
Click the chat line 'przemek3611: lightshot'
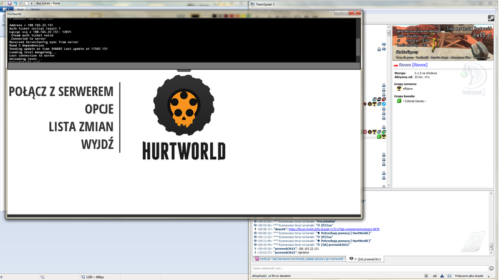click(x=281, y=253)
